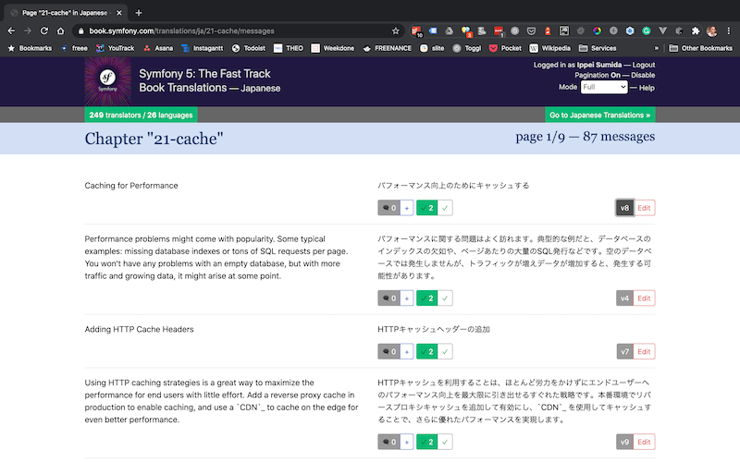Open the Help link next to Mode
The image size is (740, 462).
pyautogui.click(x=647, y=88)
